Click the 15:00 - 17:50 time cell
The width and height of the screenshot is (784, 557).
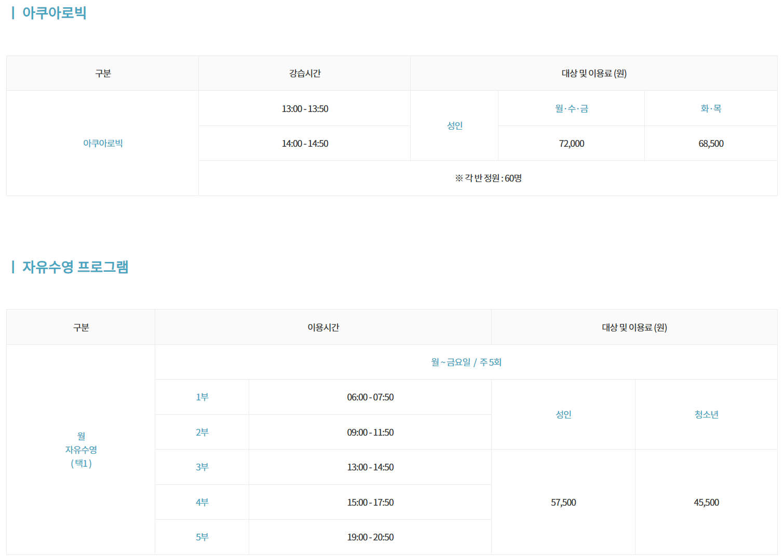tap(370, 503)
